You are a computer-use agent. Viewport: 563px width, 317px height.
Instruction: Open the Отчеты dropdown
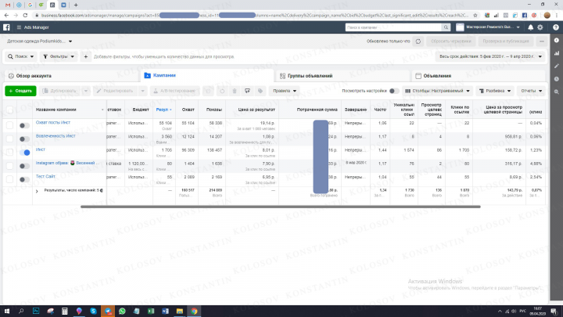coord(532,91)
